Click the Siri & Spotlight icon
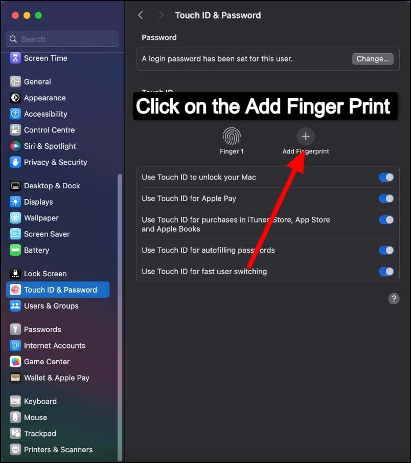This screenshot has width=411, height=463. (15, 146)
